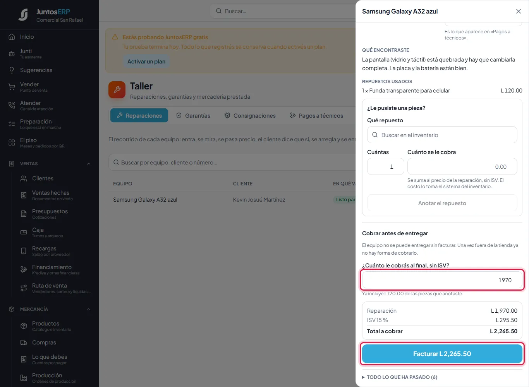Open the Junti assistant robot icon
Image resolution: width=529 pixels, height=387 pixels.
(12, 54)
